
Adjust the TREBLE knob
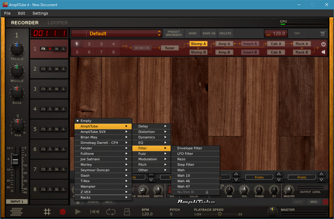tap(17, 49)
